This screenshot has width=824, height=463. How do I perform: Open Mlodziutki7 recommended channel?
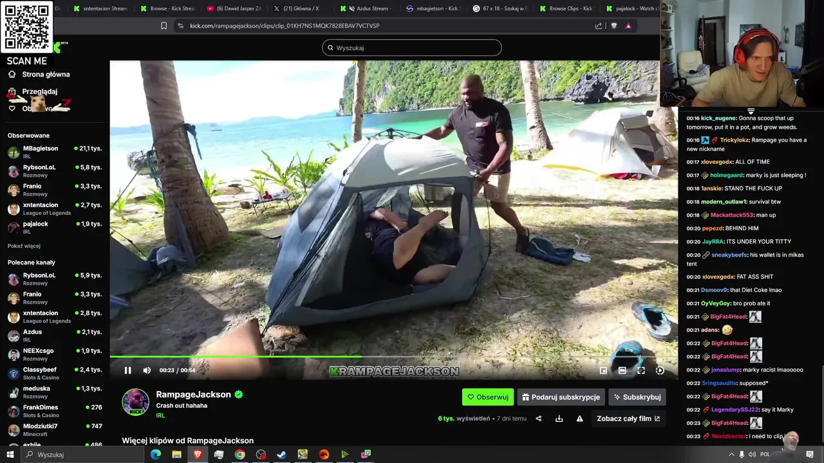[x=55, y=430]
